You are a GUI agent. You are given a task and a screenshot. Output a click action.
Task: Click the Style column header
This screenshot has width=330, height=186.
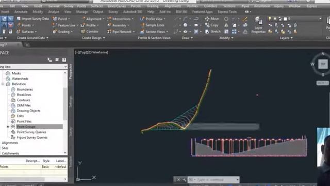tap(46, 161)
